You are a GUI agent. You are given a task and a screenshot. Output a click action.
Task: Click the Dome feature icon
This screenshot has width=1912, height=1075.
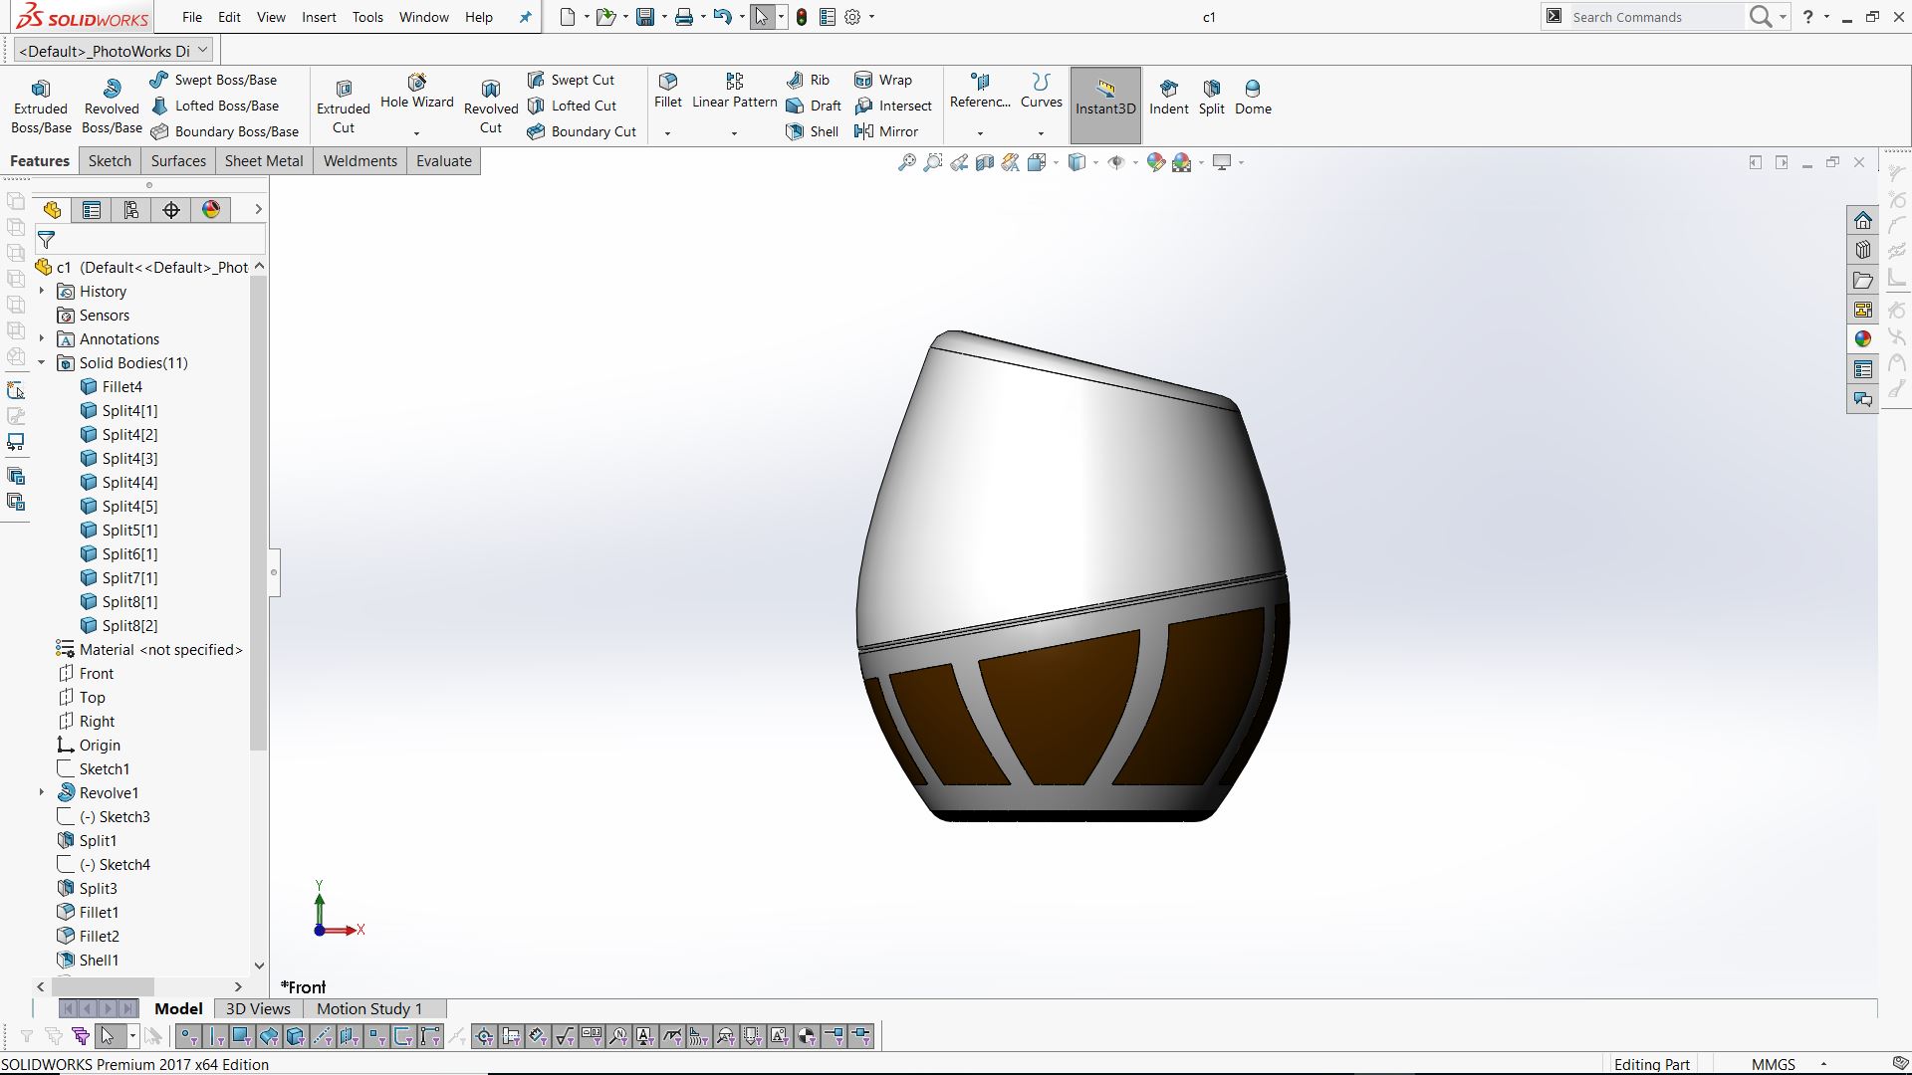pos(1252,89)
